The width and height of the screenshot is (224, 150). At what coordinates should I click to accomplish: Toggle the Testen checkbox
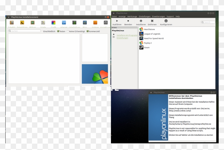point(58,31)
